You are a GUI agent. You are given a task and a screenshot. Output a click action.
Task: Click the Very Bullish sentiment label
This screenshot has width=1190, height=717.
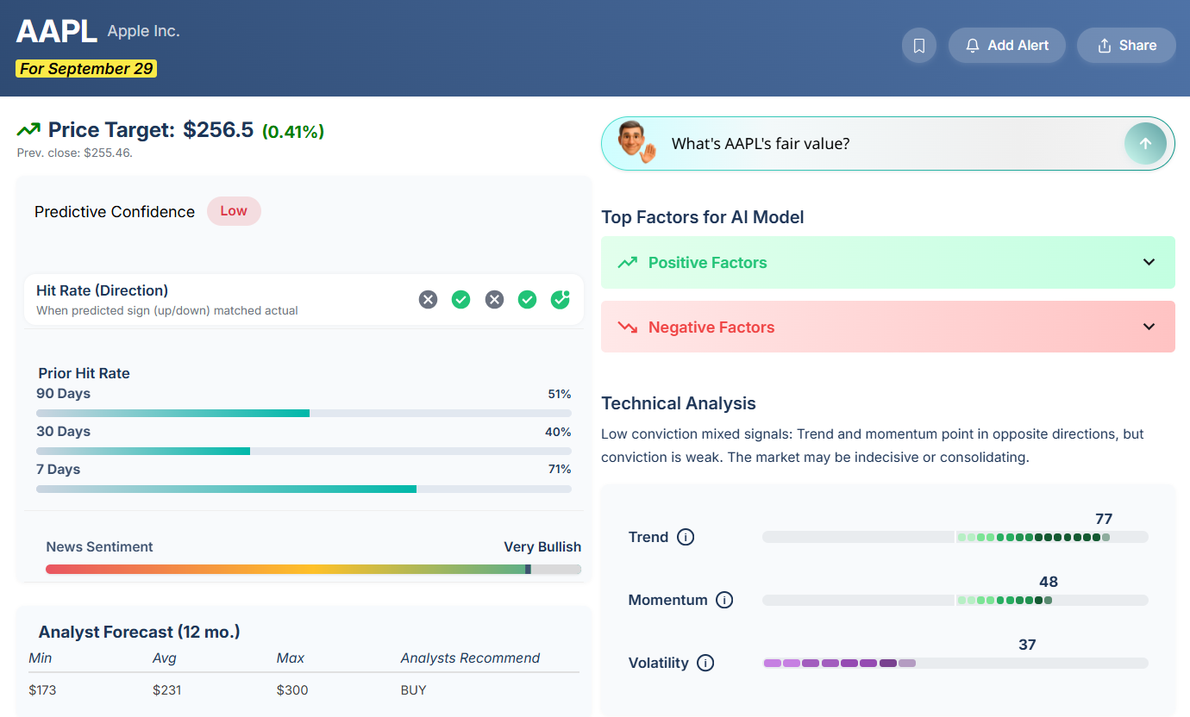click(x=542, y=546)
